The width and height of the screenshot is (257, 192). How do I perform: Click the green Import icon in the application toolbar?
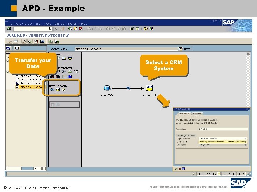click(51, 42)
